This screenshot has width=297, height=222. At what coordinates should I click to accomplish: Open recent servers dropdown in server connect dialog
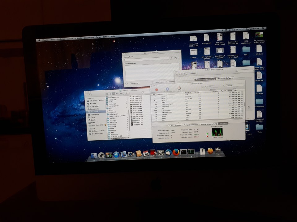click(x=177, y=58)
